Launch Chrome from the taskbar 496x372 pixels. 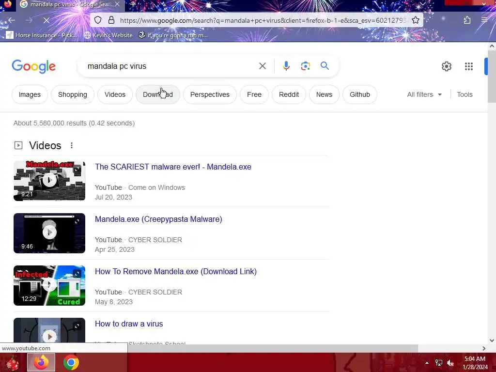71,362
